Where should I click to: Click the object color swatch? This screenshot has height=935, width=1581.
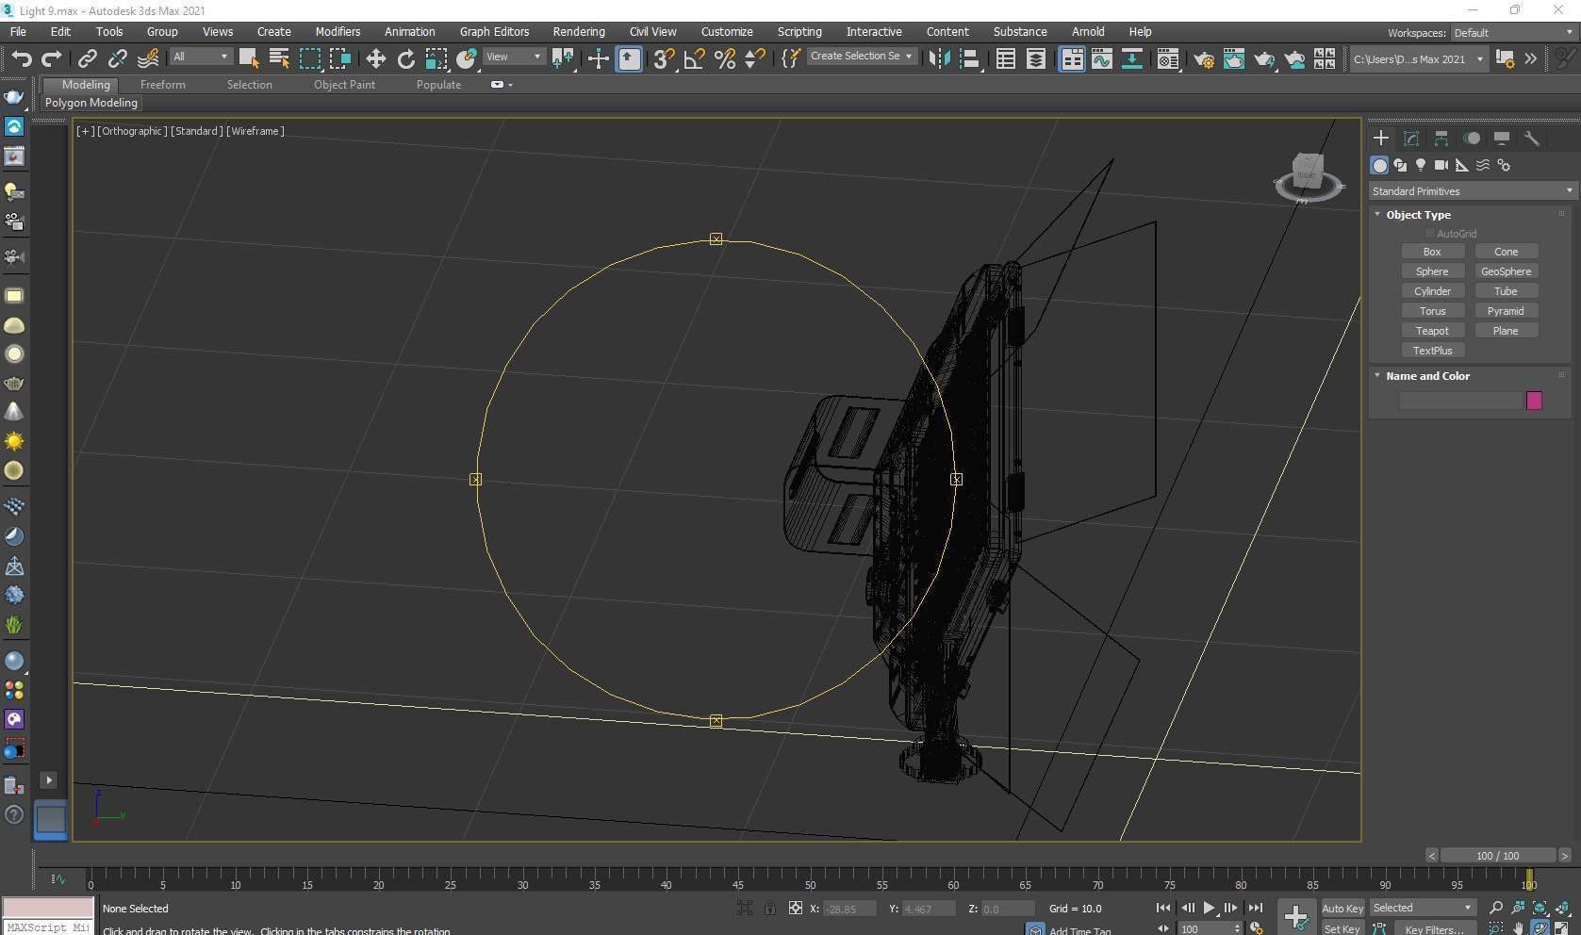coord(1534,401)
